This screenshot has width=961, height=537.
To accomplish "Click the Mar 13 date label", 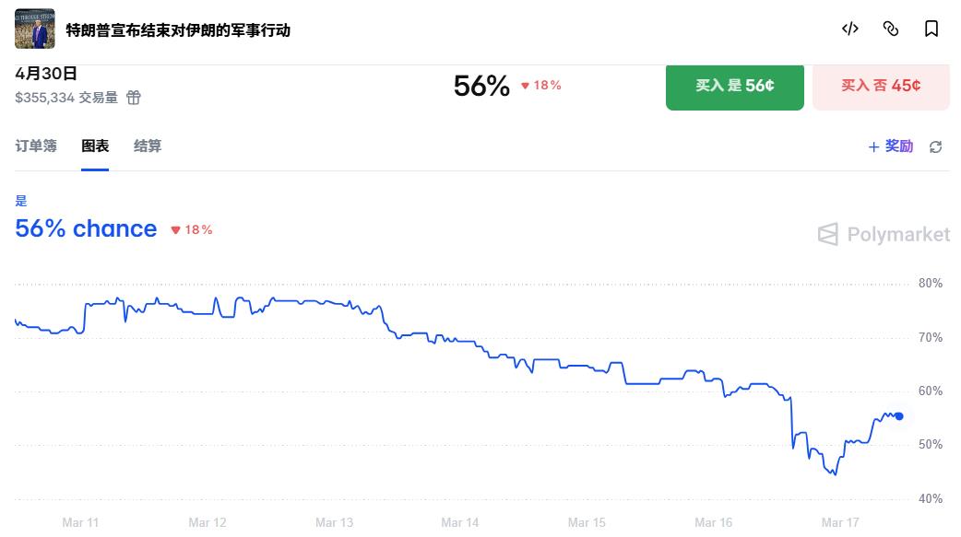I will point(334,522).
